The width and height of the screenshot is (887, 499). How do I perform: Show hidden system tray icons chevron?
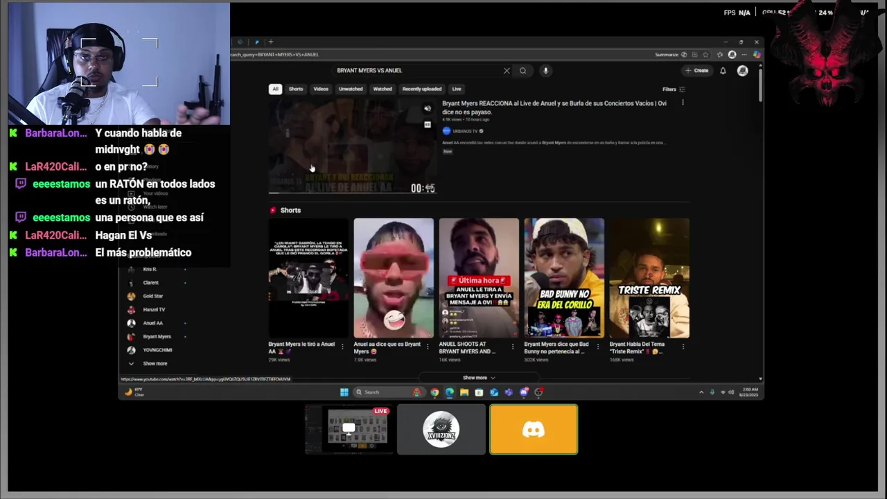[x=701, y=392]
